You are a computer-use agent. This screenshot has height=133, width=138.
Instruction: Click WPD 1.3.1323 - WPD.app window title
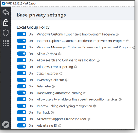pos(21,3)
